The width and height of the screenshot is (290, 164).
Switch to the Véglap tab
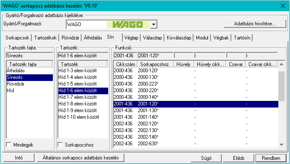pyautogui.click(x=131, y=38)
